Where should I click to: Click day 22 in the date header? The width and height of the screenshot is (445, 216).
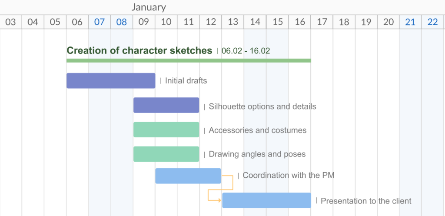coord(433,22)
